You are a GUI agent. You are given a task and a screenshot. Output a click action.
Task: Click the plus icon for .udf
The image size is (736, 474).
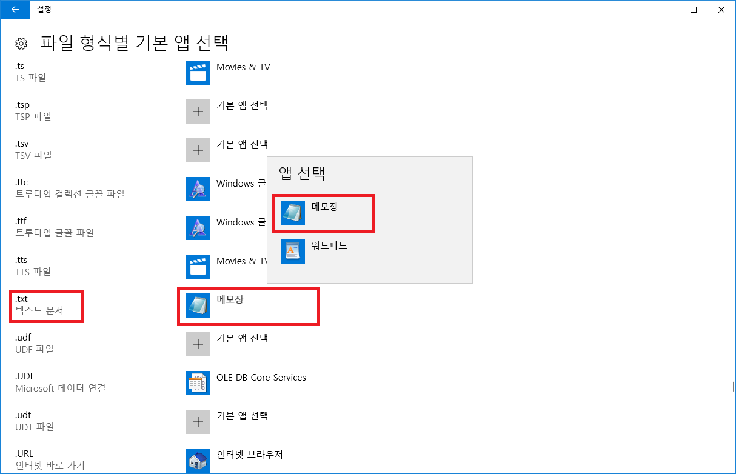[x=198, y=344]
